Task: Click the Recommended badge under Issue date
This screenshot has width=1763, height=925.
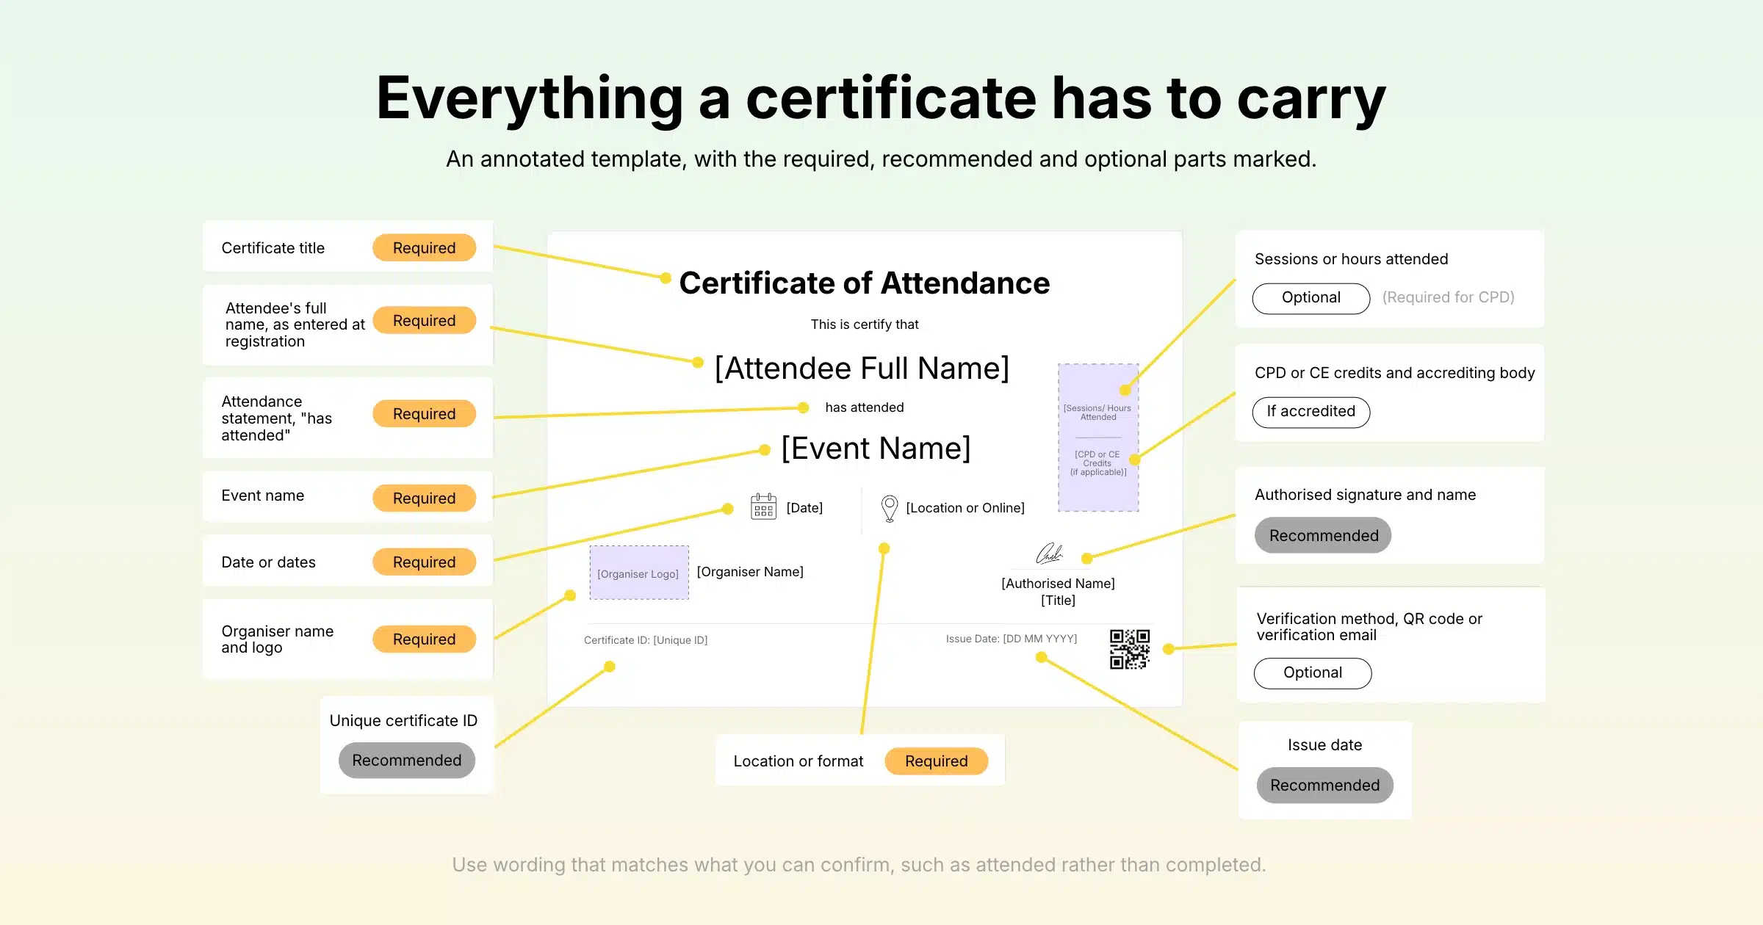Action: pos(1324,786)
